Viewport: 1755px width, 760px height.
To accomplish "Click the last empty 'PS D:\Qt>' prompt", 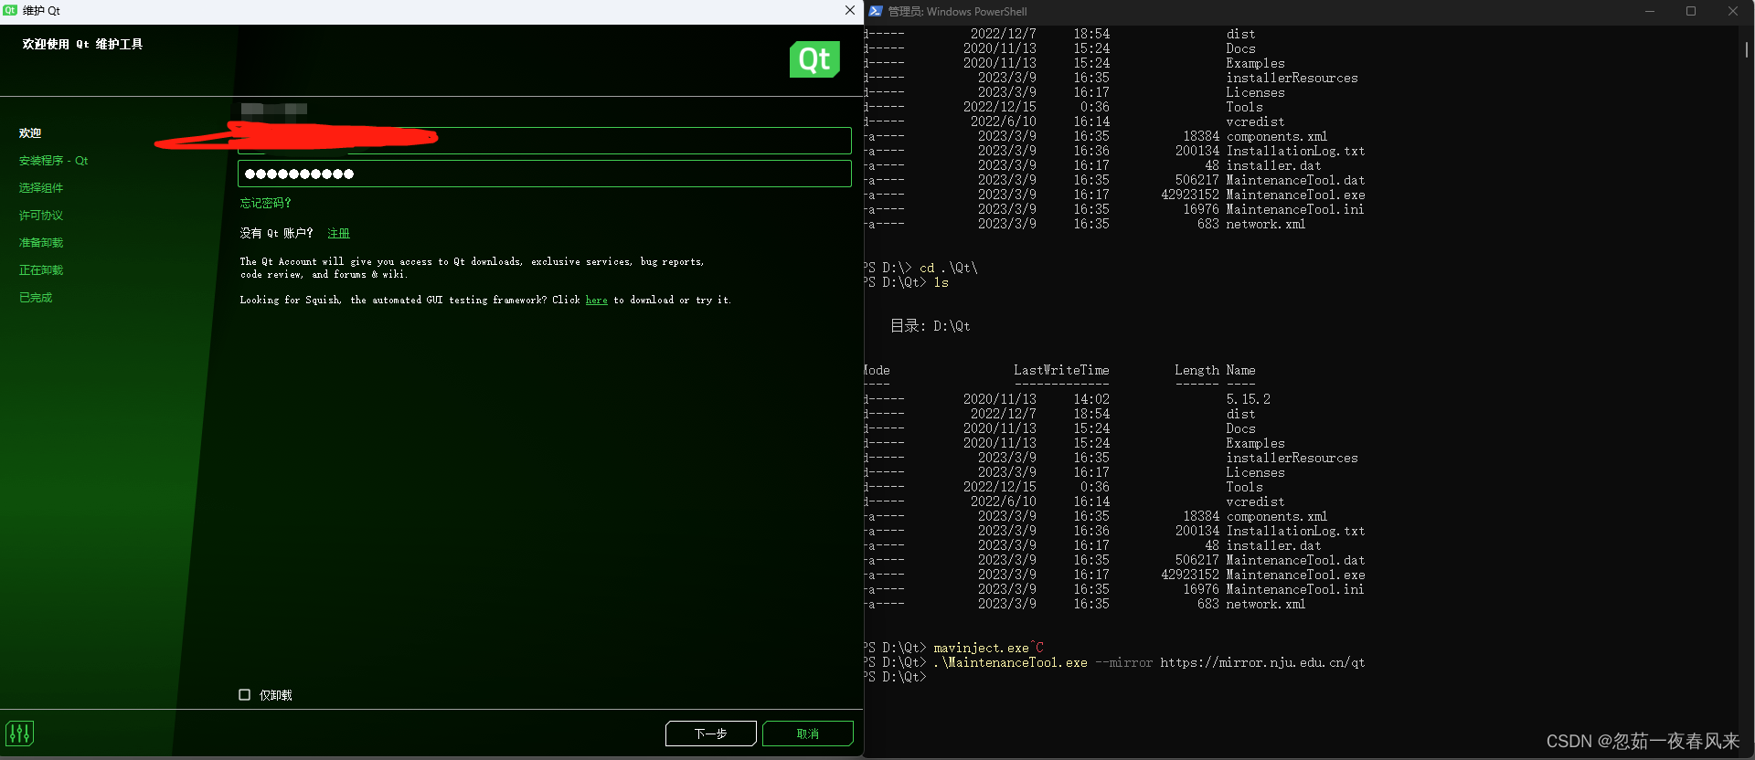I will (x=895, y=678).
